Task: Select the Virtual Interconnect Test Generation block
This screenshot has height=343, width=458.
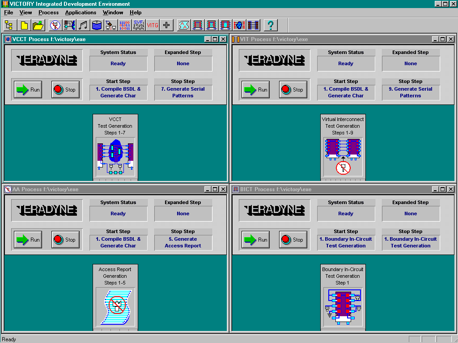Action: pyautogui.click(x=343, y=147)
